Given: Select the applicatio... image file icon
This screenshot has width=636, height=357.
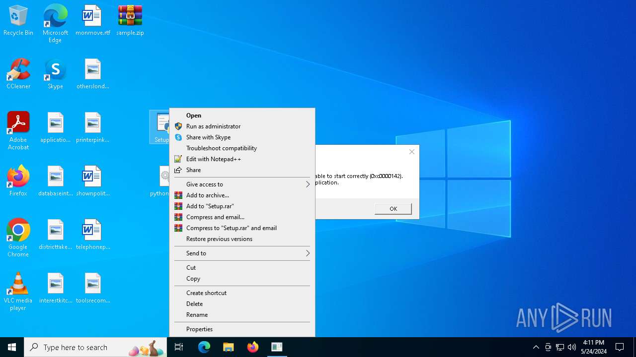Looking at the screenshot, I should point(55,128).
